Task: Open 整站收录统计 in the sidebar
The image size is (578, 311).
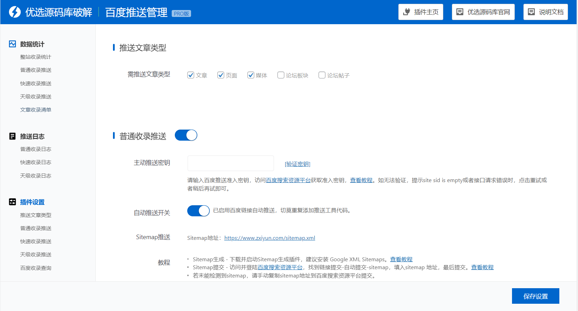Action: click(x=36, y=57)
